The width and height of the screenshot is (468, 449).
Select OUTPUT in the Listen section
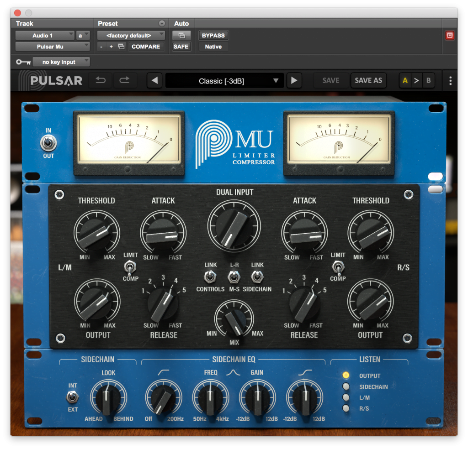[346, 375]
